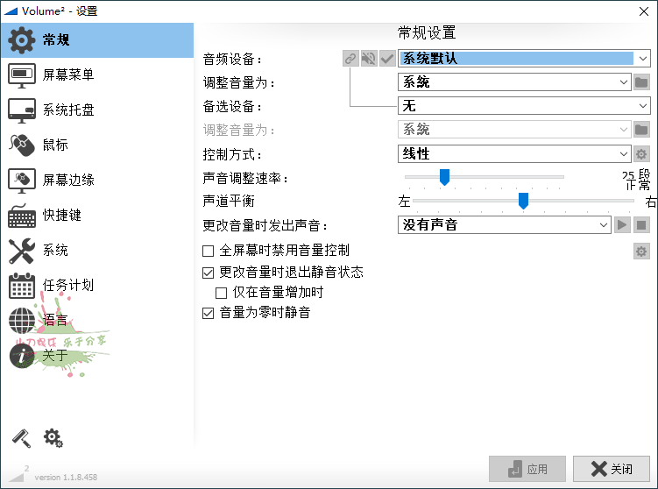Screen dimensions: 658x489
Task: Click the muted speaker icon
Action: (369, 59)
